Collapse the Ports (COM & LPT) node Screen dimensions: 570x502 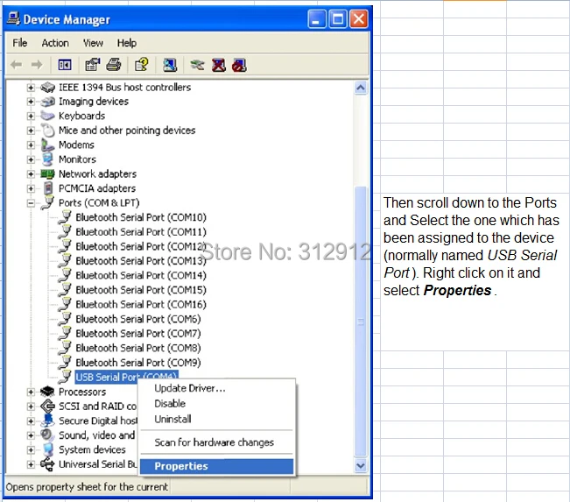[x=31, y=203]
